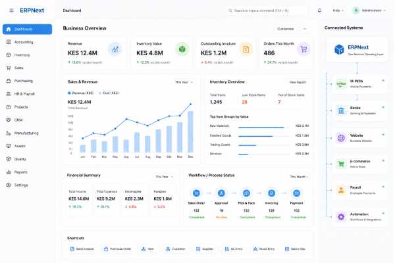Click the Purchasing bag sidebar icon
This screenshot has height=263, width=395.
[9, 81]
